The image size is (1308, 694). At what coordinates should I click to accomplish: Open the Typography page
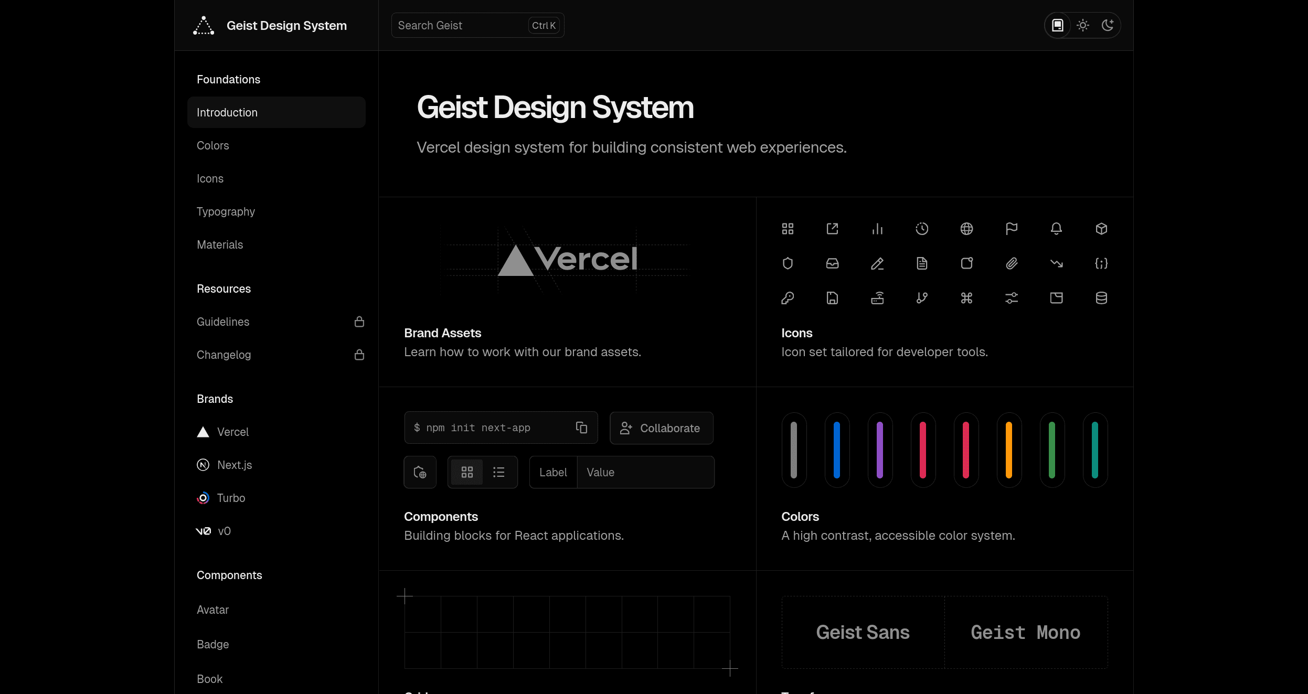click(x=226, y=211)
